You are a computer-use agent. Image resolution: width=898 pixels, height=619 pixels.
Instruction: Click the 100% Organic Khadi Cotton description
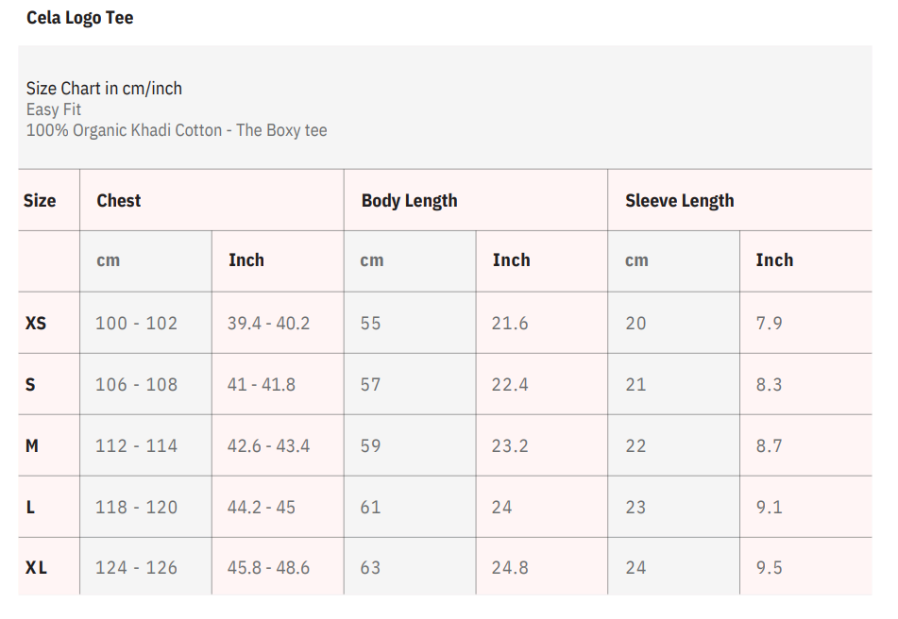pos(177,130)
